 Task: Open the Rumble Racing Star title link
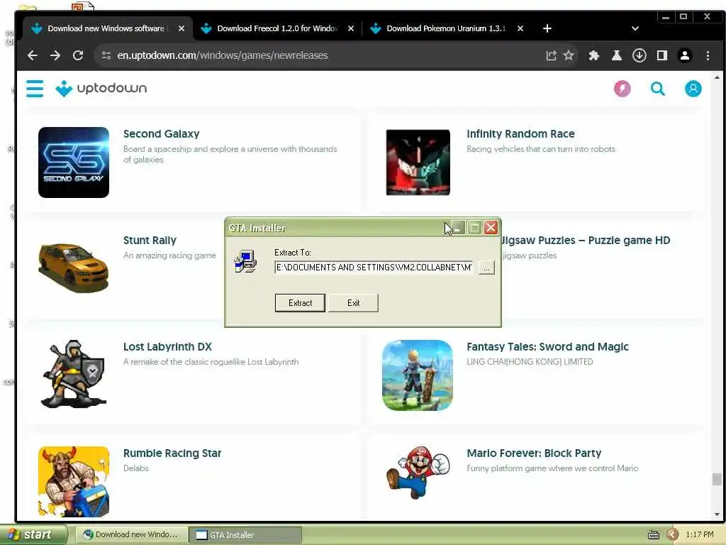point(172,453)
